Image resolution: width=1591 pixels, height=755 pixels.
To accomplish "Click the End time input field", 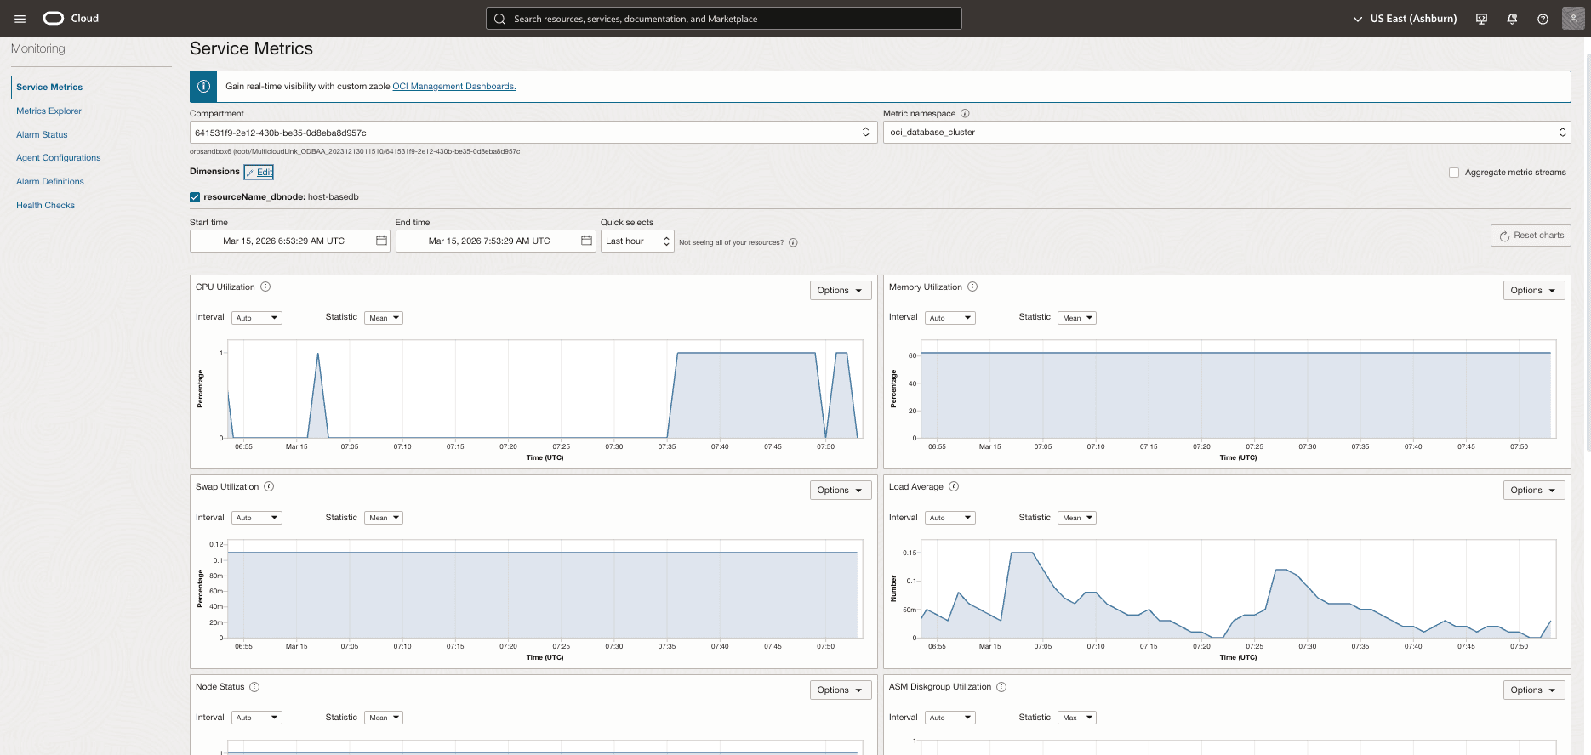I will [x=495, y=241].
